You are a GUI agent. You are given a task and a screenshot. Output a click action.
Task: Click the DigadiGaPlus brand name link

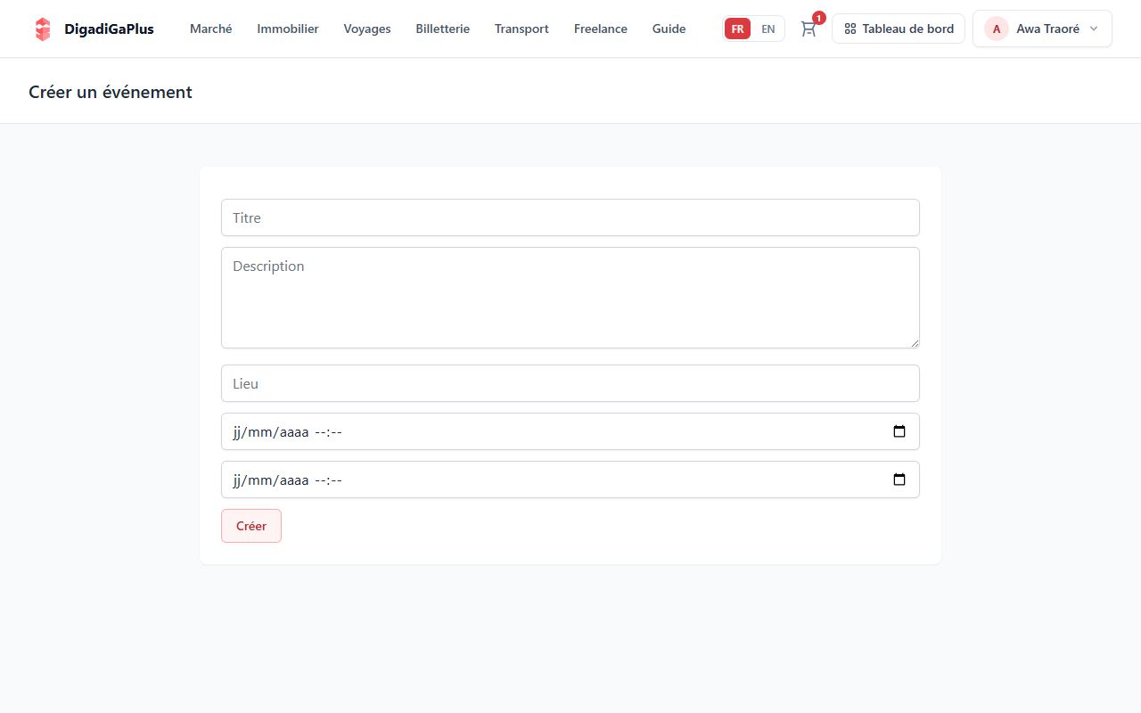(109, 29)
